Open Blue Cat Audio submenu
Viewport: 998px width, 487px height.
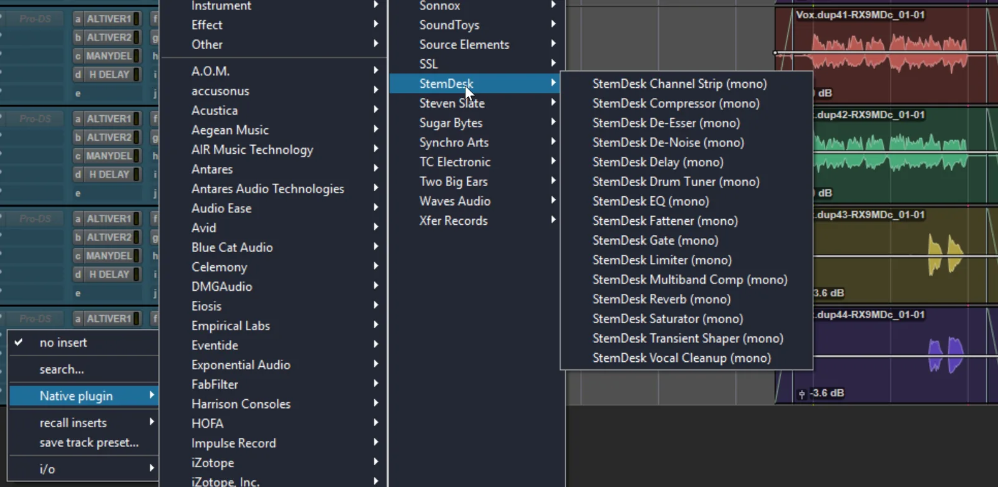pyautogui.click(x=273, y=247)
